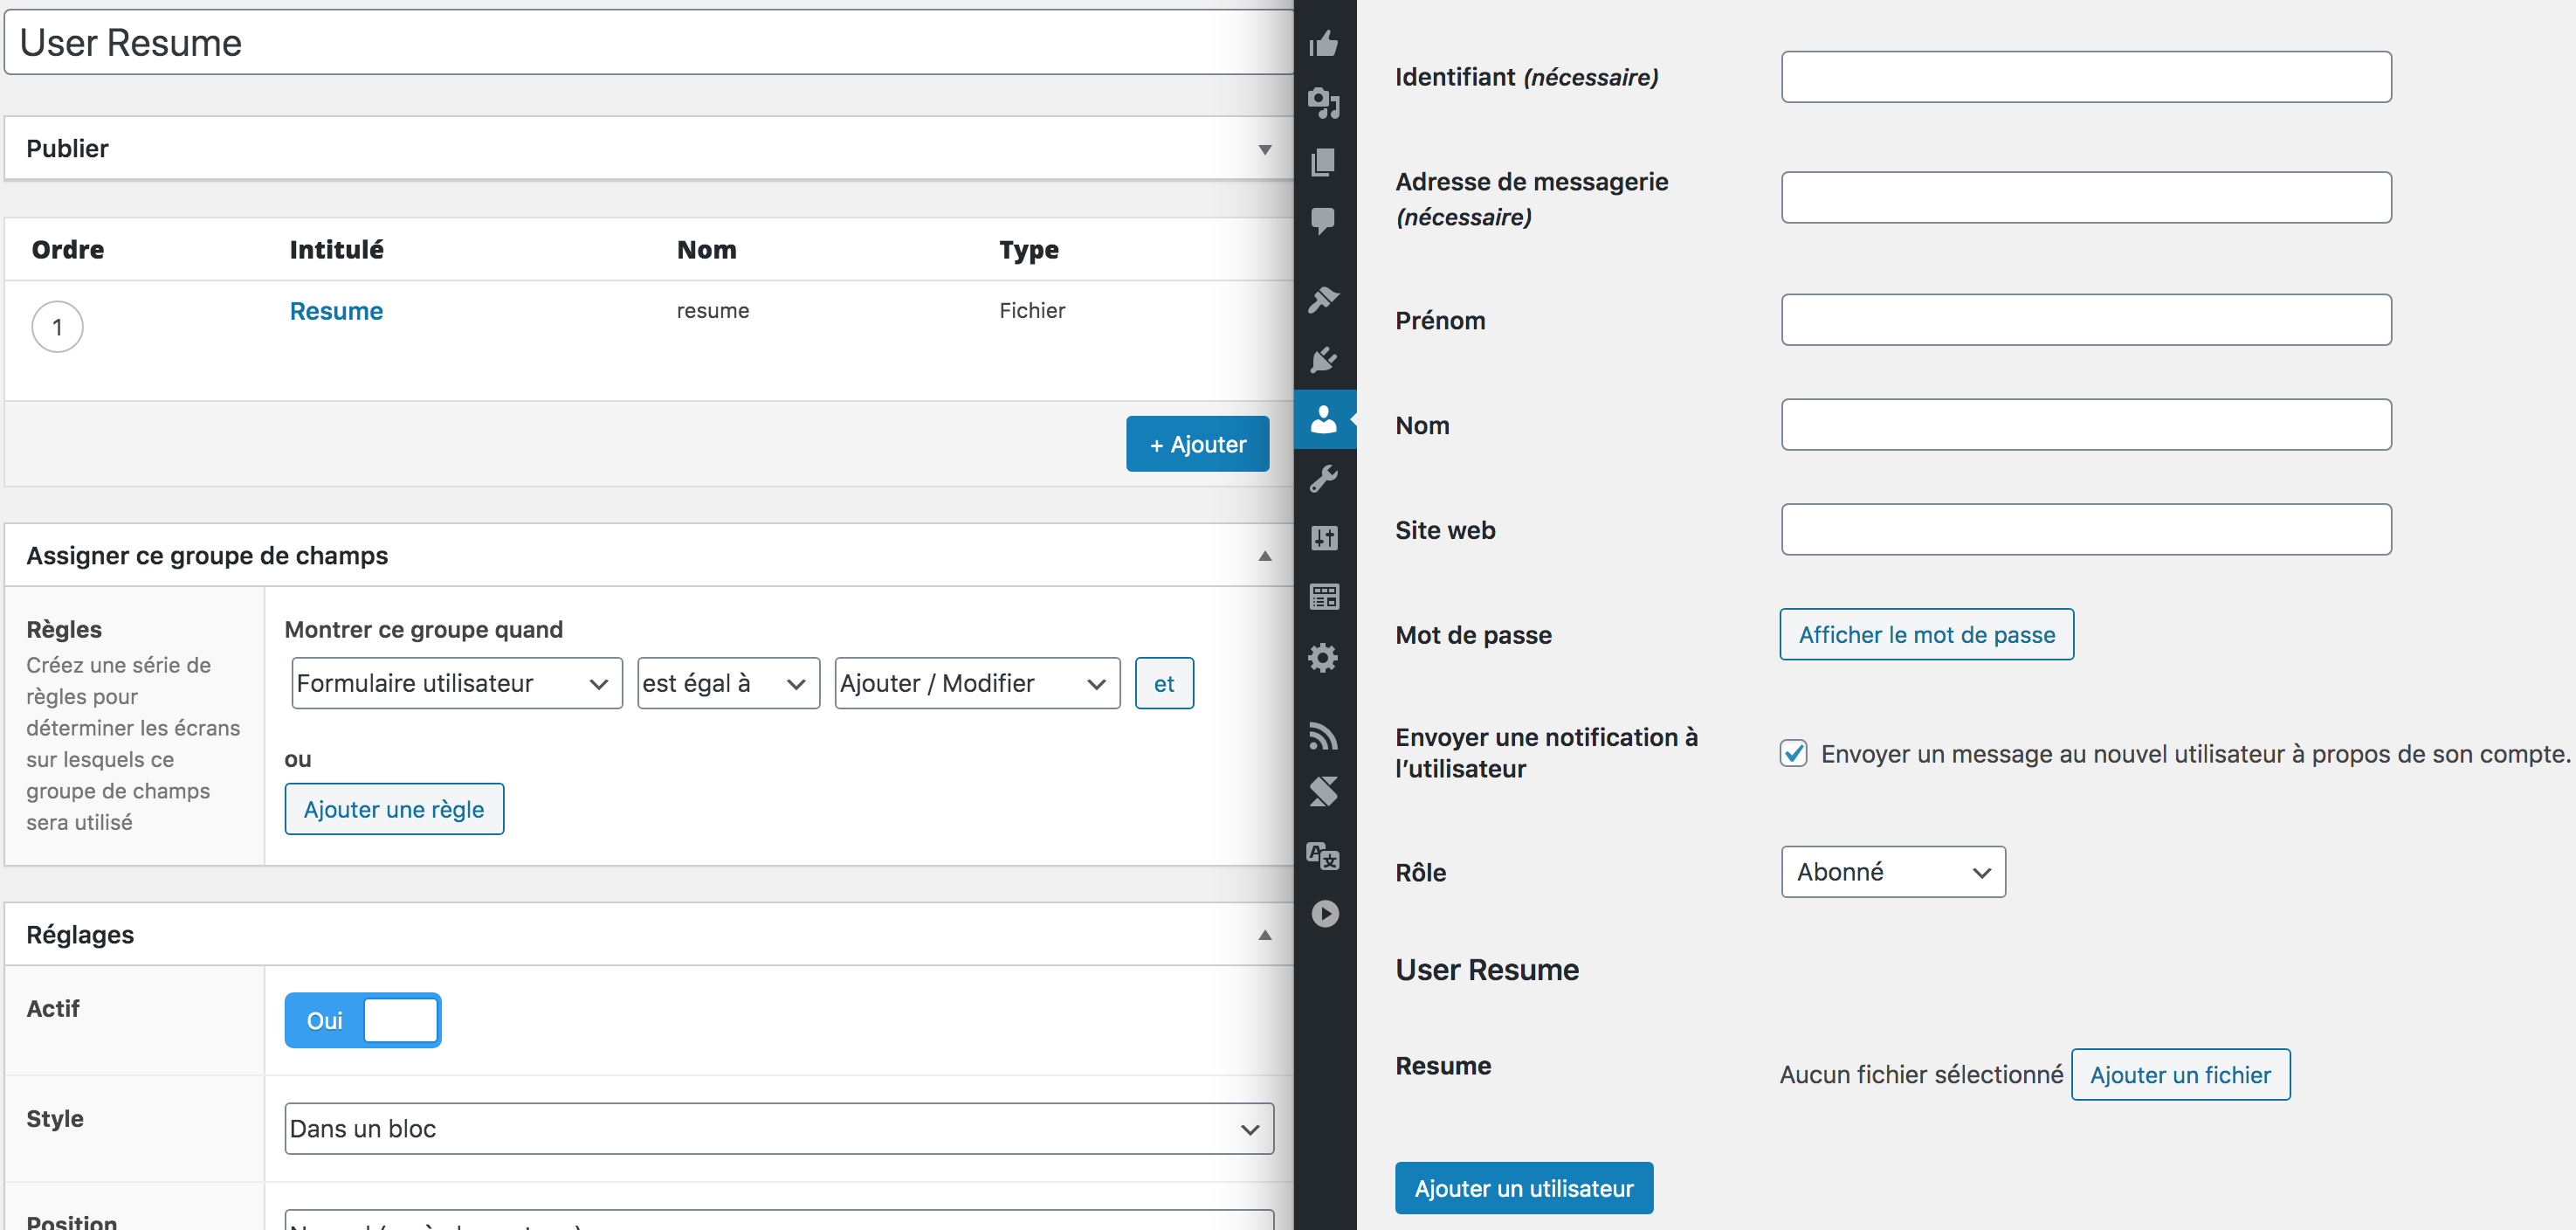Toggle the Actif Oui switch
This screenshot has width=2576, height=1230.
tap(363, 1019)
